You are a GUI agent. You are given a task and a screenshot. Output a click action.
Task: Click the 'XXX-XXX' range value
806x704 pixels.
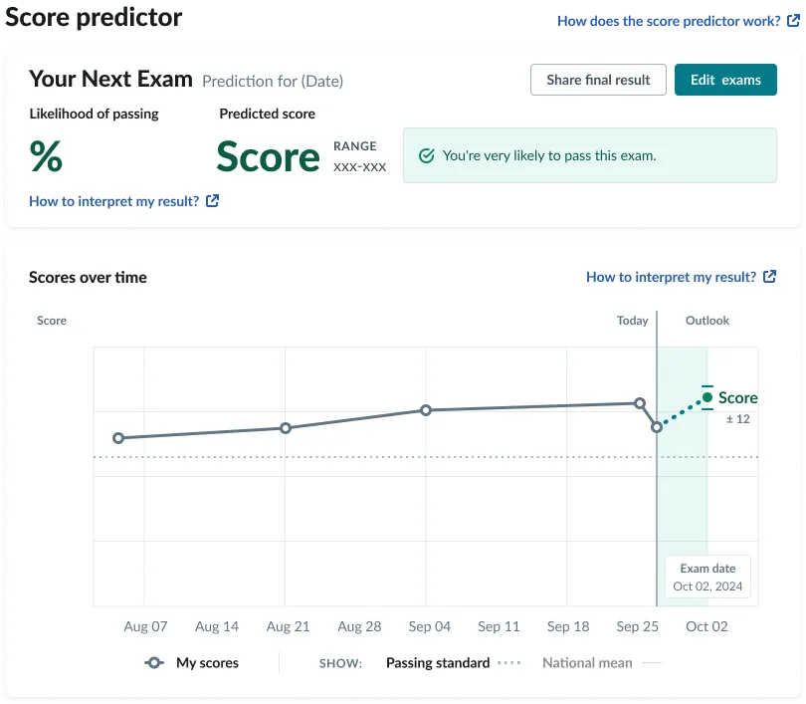[359, 167]
